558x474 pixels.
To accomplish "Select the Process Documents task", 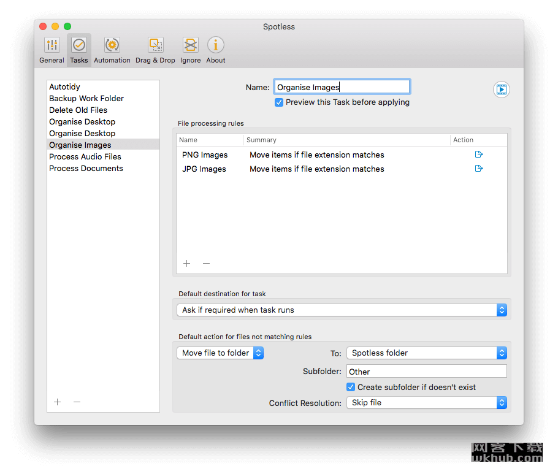I will pos(103,169).
